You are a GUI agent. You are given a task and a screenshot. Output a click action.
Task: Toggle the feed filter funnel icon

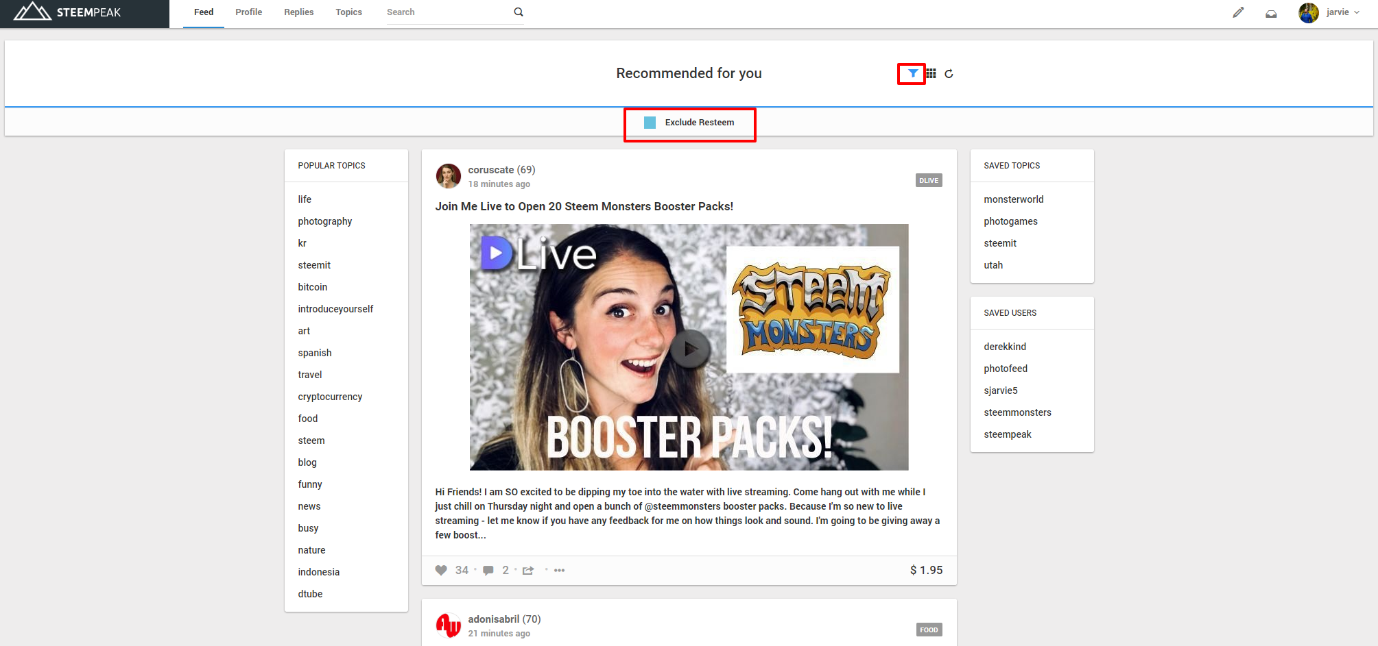(x=913, y=73)
